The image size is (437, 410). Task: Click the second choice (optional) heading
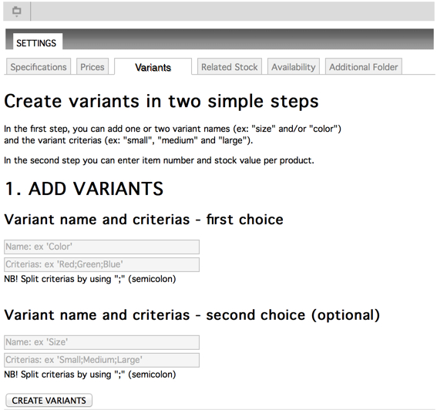pyautogui.click(x=192, y=315)
